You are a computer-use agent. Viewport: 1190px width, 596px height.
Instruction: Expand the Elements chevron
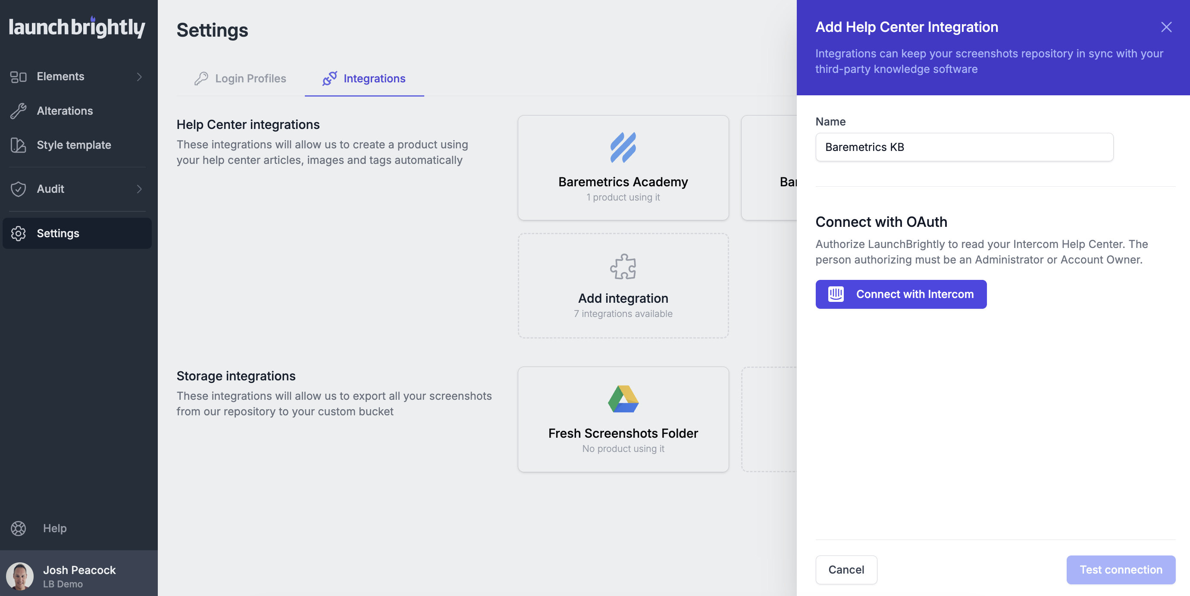tap(139, 77)
